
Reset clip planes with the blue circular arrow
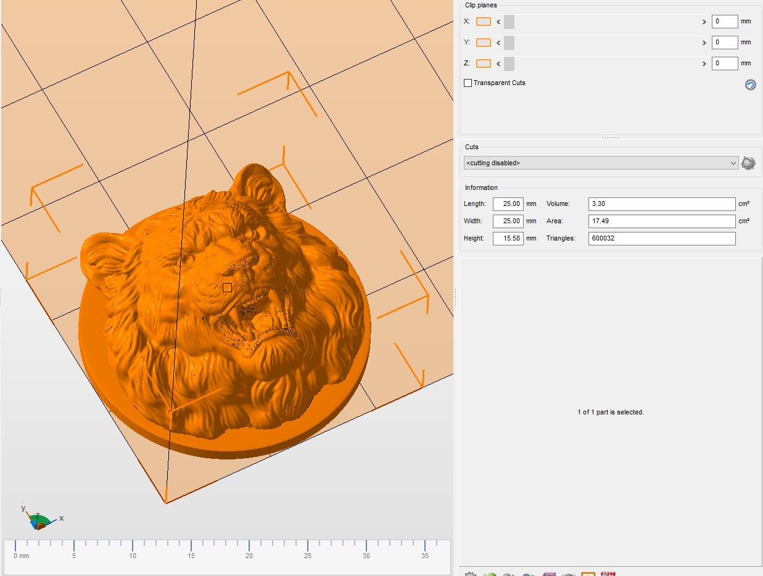click(750, 84)
